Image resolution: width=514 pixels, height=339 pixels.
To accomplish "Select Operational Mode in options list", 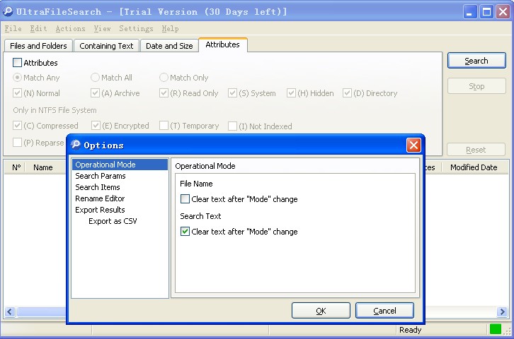I will 120,165.
